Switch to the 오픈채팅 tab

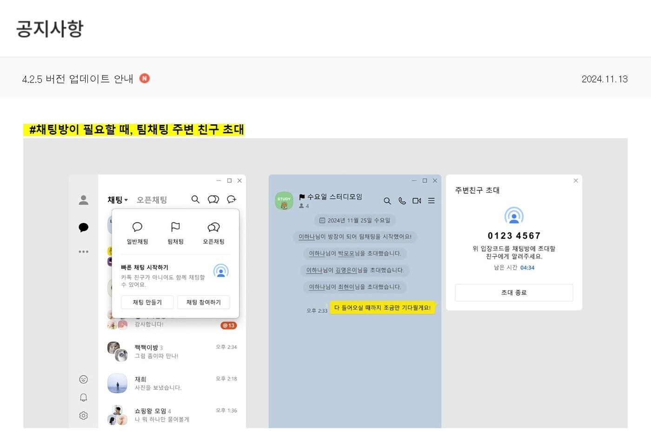coord(152,200)
